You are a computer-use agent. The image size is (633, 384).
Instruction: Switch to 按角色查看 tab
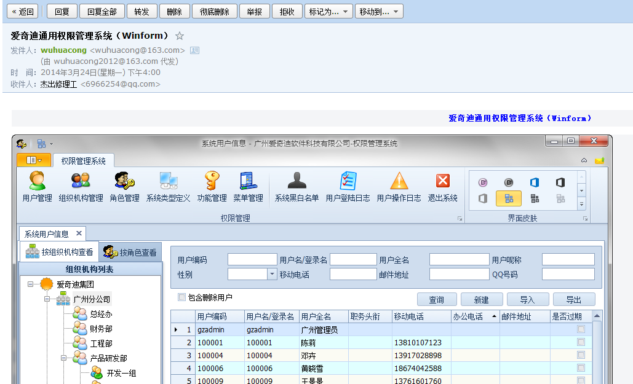coord(130,253)
